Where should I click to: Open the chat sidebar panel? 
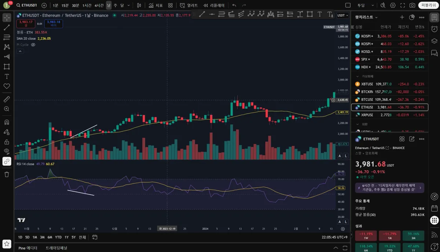point(434,53)
